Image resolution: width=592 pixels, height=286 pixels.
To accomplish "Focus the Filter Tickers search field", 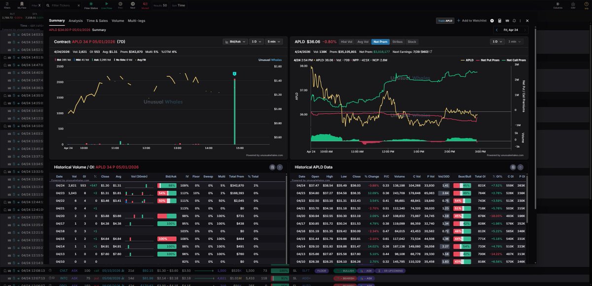I will pos(63,5).
